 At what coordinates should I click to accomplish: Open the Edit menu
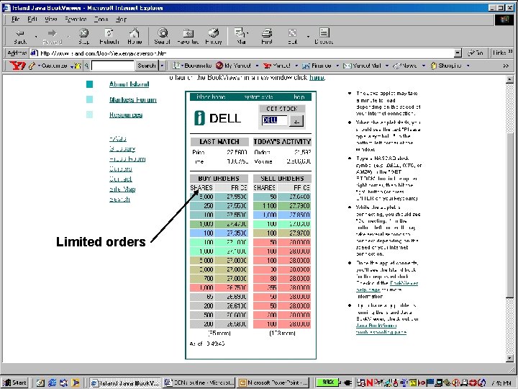point(32,19)
